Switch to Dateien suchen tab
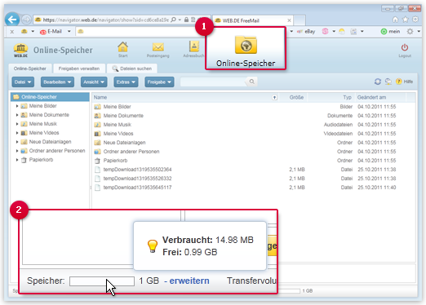The image size is (426, 305). 132,69
